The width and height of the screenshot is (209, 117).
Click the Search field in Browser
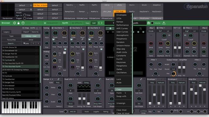click(x=11, y=43)
